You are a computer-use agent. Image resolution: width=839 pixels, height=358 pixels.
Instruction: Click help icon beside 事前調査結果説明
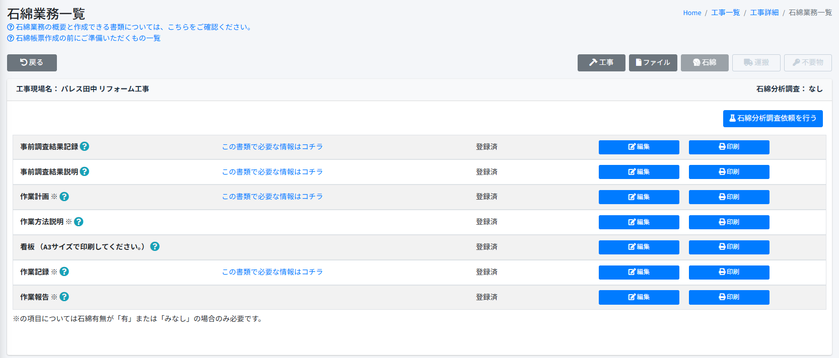pyautogui.click(x=85, y=171)
